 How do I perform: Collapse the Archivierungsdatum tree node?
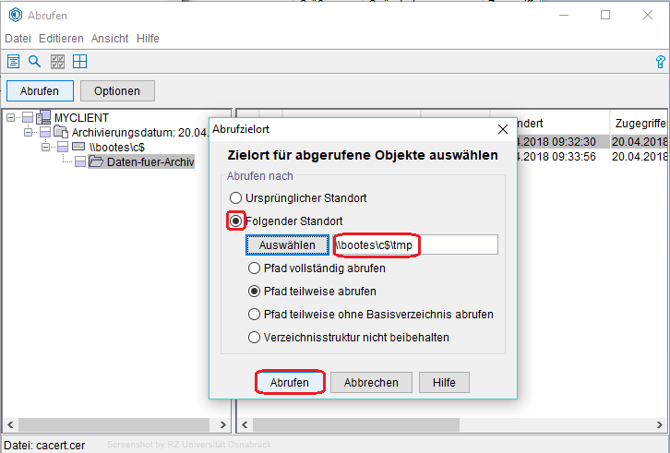click(29, 133)
